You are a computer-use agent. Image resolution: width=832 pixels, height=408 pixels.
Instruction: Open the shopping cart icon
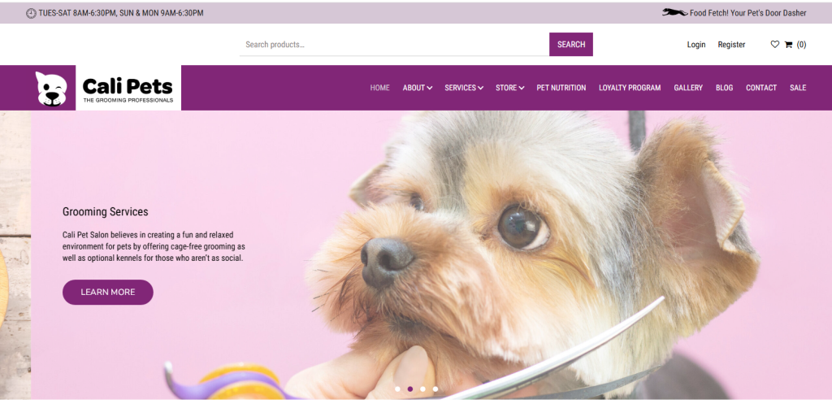coord(788,45)
